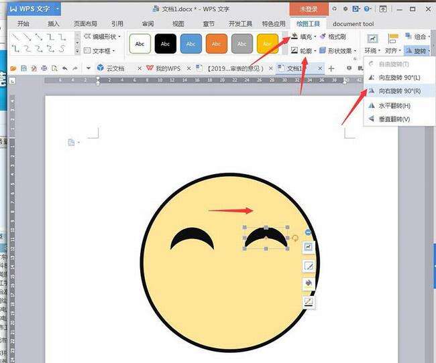The height and width of the screenshot is (363, 436).
Task: Select the freeform curve shape in the gallery
Action: point(62,49)
